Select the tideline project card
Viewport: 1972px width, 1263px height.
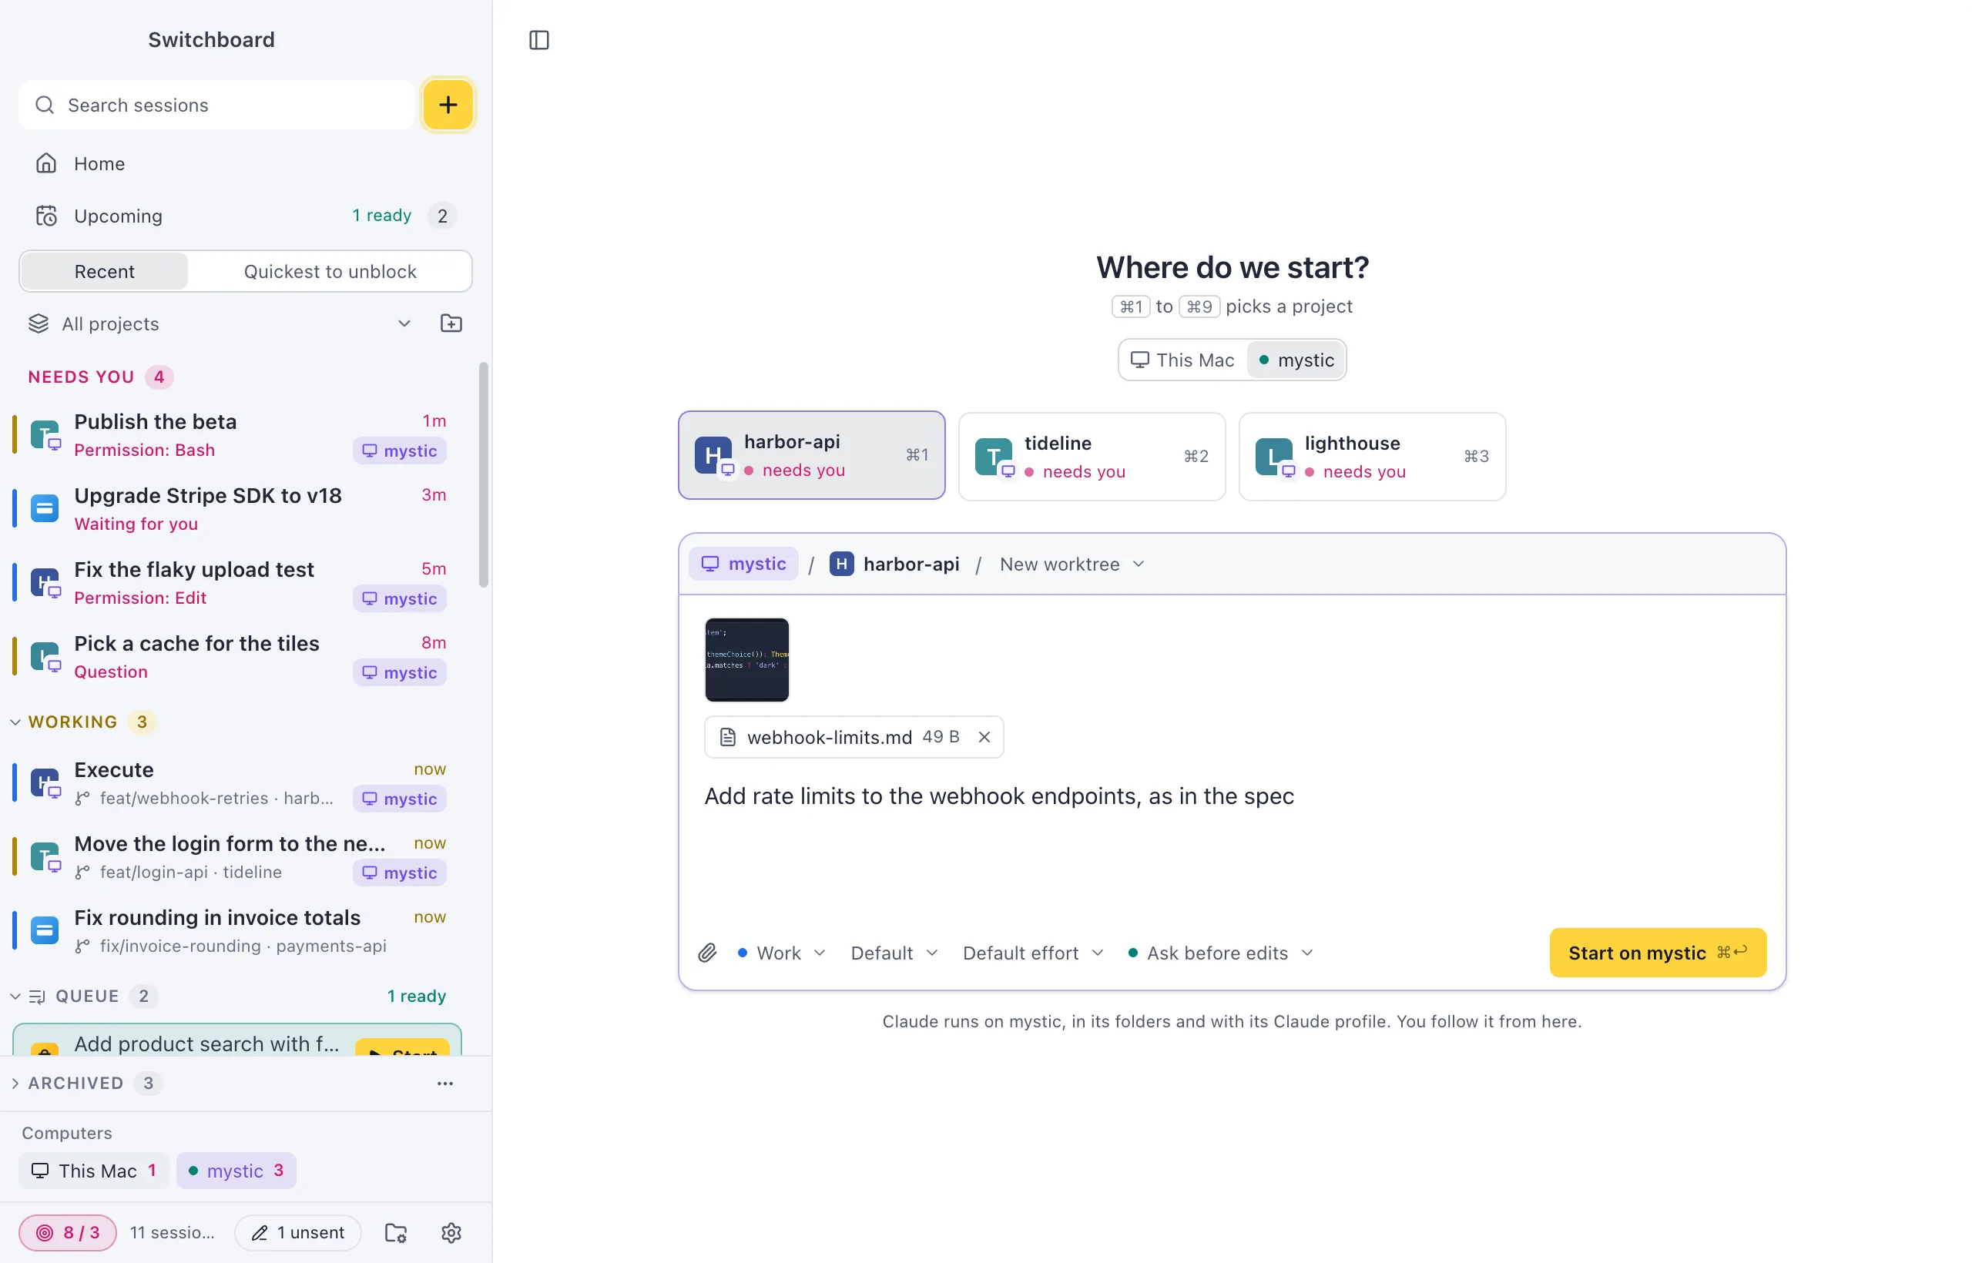[x=1092, y=457]
